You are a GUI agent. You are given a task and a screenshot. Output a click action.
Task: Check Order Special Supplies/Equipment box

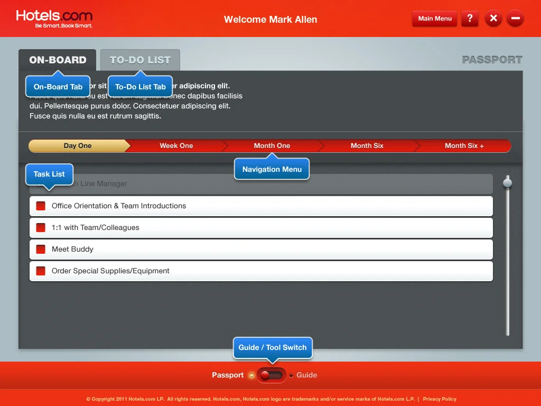pos(41,271)
